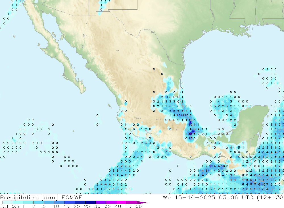Click the '40' legend value

[x=118, y=206]
